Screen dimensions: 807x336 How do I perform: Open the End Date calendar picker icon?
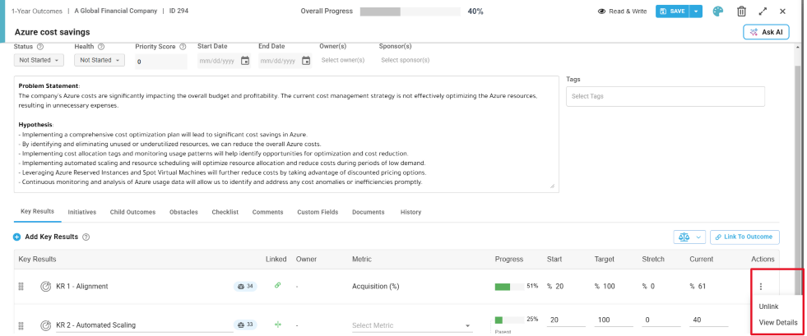point(306,61)
